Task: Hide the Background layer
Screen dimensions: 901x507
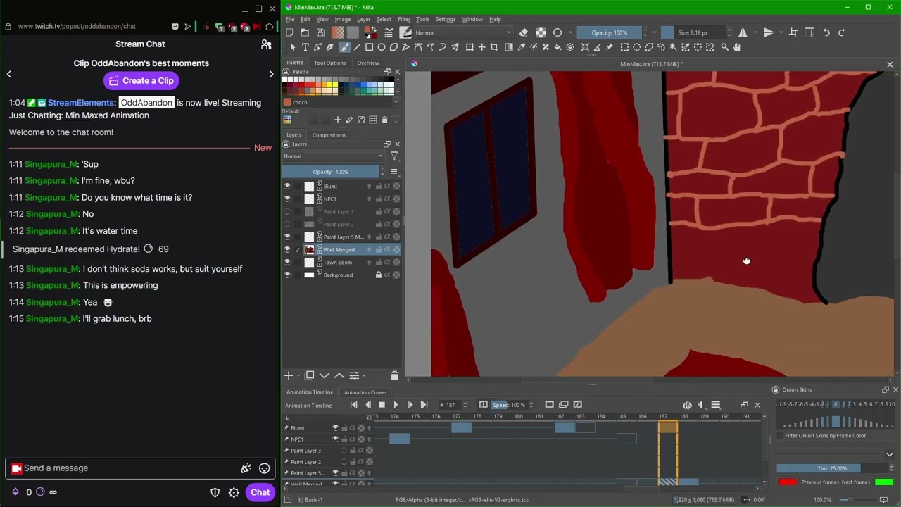Action: coord(286,275)
